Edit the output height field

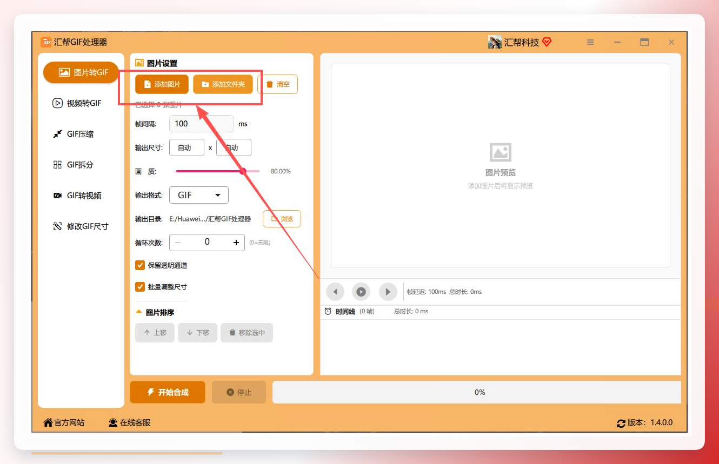click(x=234, y=147)
